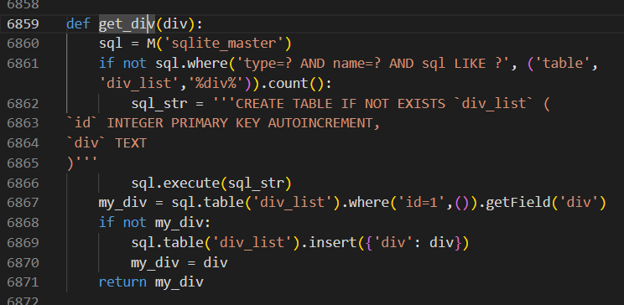
Task: Click 'my_div = div' assignment on line 6870
Action: 179,262
